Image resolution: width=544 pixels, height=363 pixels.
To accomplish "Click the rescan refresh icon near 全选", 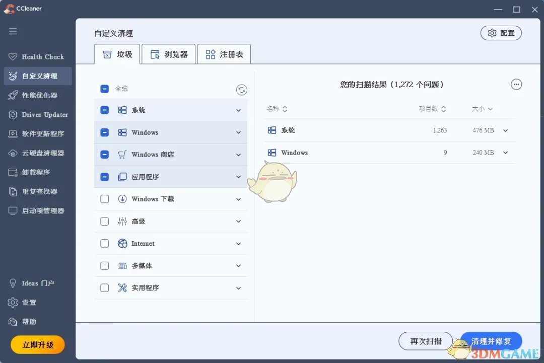I will (x=241, y=90).
